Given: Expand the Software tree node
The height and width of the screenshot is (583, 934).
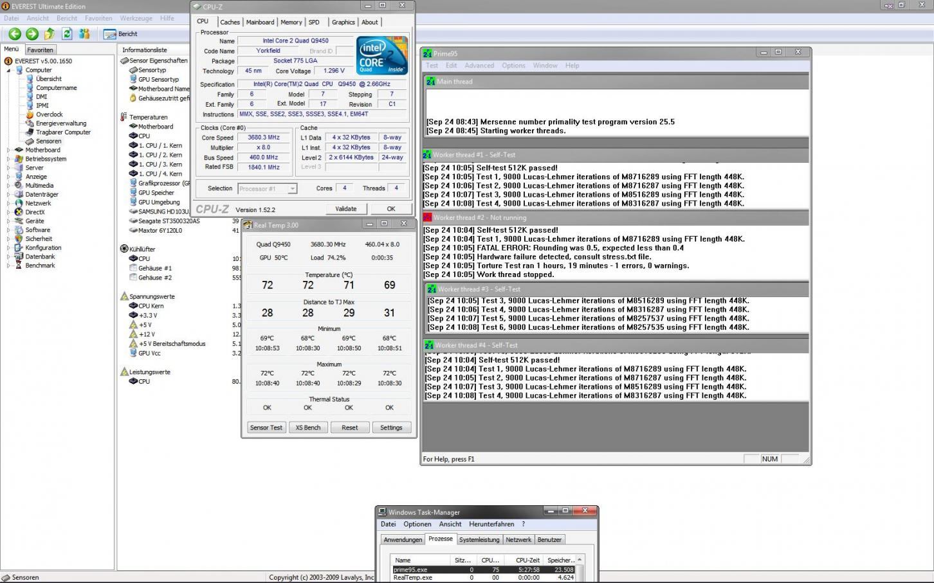Looking at the screenshot, I should coord(9,229).
